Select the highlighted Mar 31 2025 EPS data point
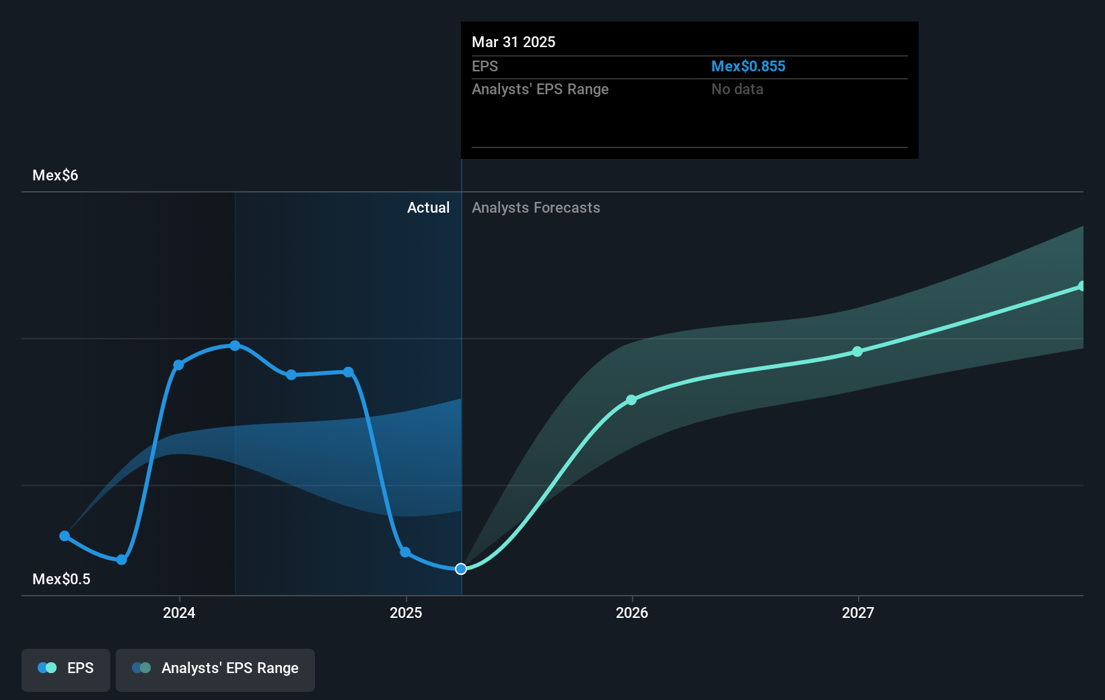The width and height of the screenshot is (1105, 700). [461, 569]
